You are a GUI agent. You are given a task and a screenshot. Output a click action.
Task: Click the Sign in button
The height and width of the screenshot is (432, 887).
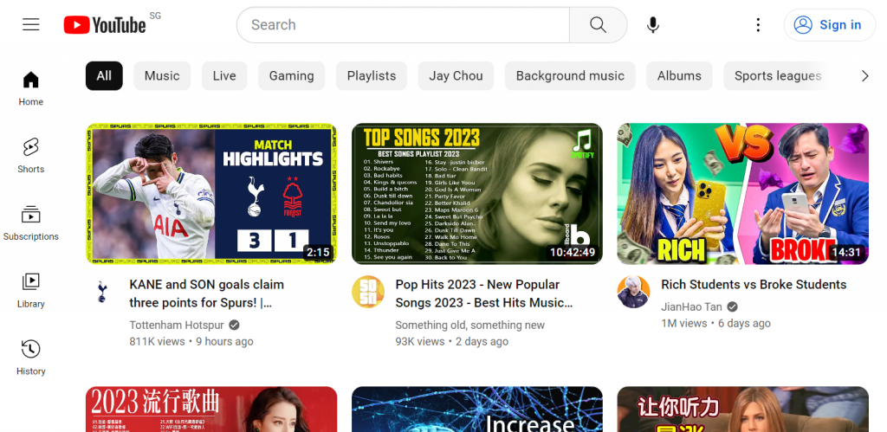[829, 25]
